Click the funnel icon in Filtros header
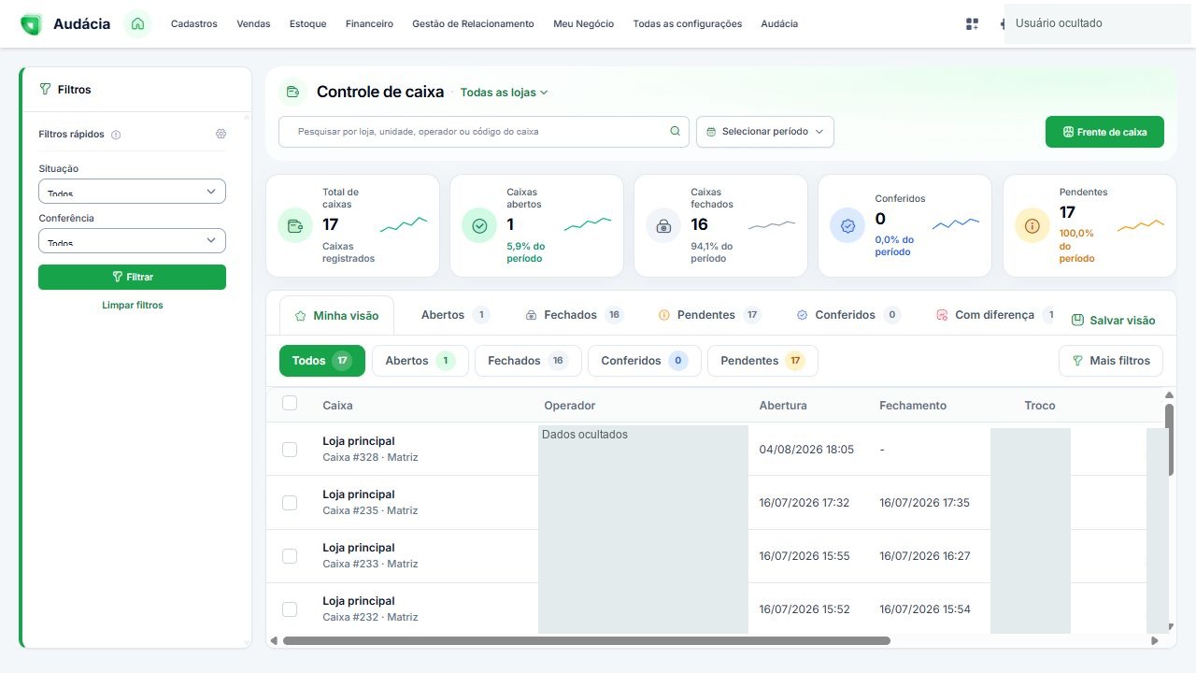The image size is (1196, 673). 45,90
